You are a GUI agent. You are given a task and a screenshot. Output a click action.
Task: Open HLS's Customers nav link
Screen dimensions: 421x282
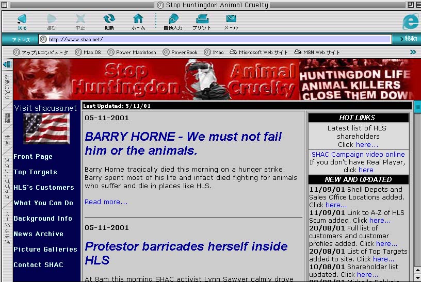click(x=44, y=187)
